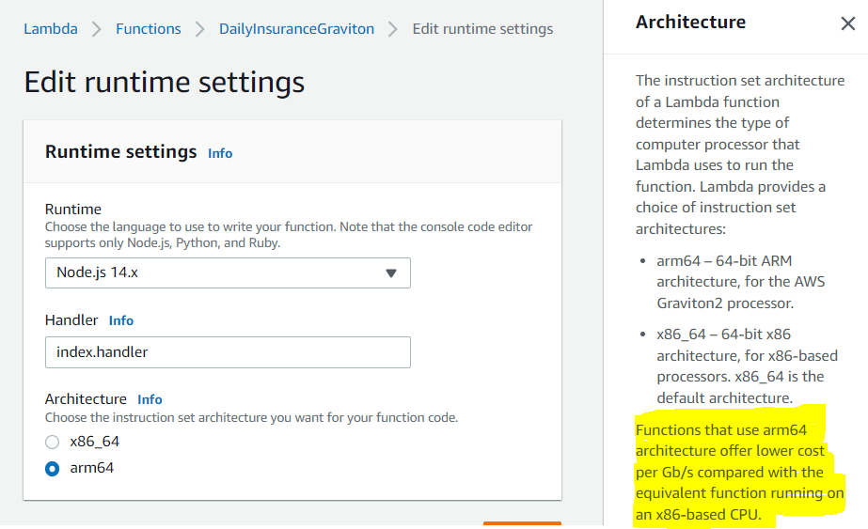Click the arm64 option label text
This screenshot has width=868, height=529.
(92, 468)
